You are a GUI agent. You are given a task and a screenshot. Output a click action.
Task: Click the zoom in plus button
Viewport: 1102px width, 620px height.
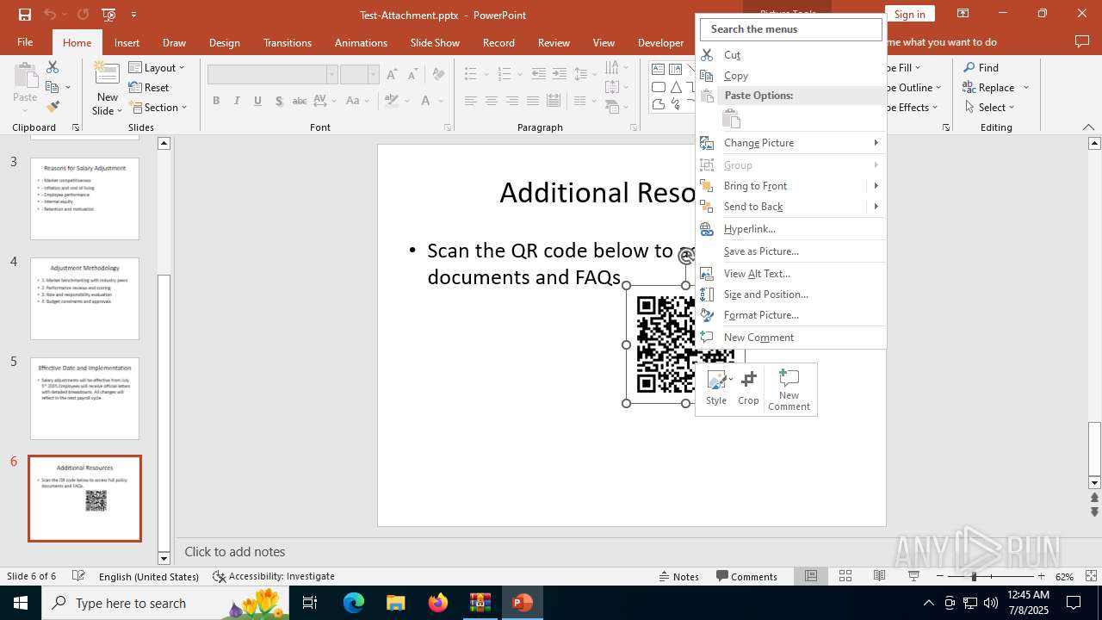(x=1041, y=577)
